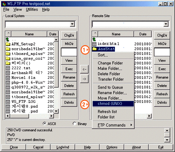Click the local parent directory up-arrow icon
Viewport: 175px width, 152px height.
click(8, 39)
